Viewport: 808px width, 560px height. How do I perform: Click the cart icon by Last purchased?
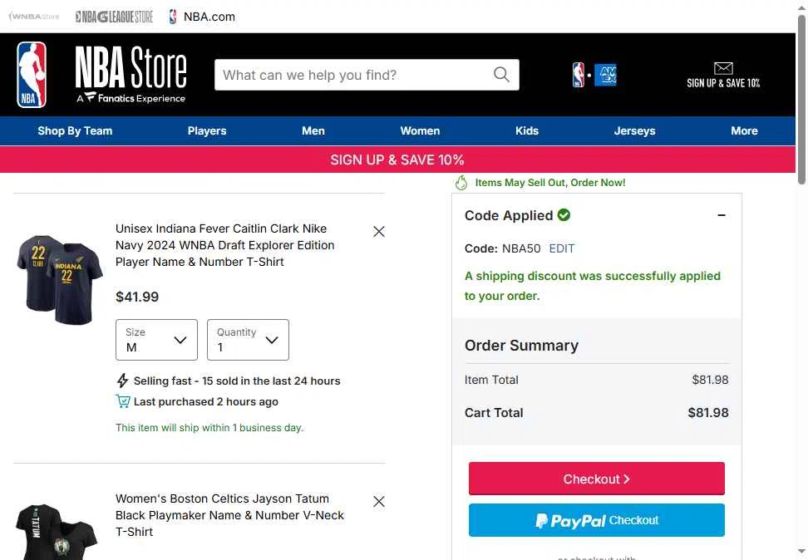[123, 401]
